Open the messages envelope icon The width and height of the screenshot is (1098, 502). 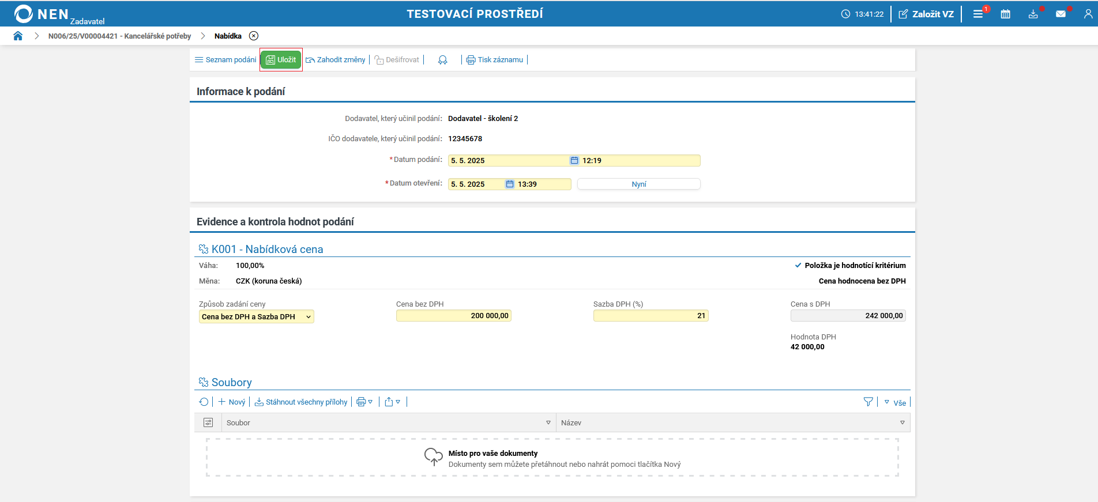1061,14
